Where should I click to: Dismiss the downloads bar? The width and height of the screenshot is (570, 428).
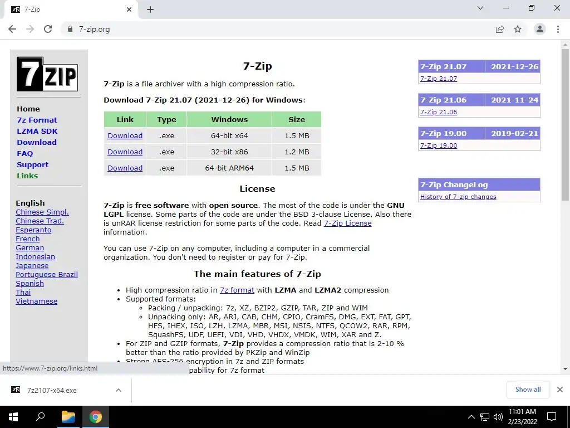click(x=560, y=390)
